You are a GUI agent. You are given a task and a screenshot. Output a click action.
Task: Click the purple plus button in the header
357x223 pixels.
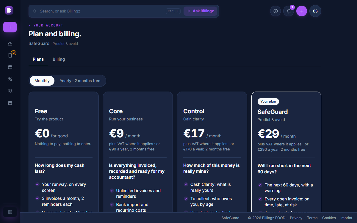click(302, 11)
